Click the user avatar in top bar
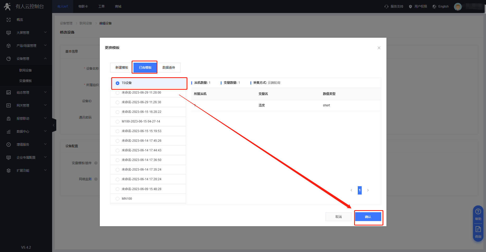Screen dimensions: 486x252 click(x=458, y=7)
